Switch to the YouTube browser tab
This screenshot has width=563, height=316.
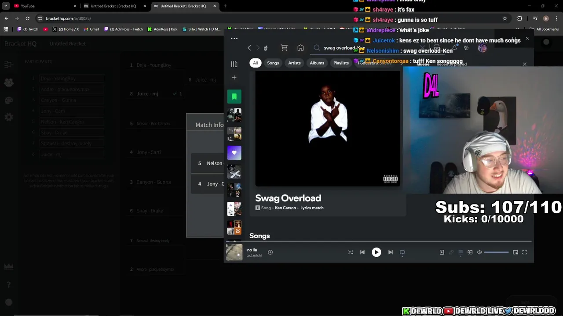click(x=44, y=6)
